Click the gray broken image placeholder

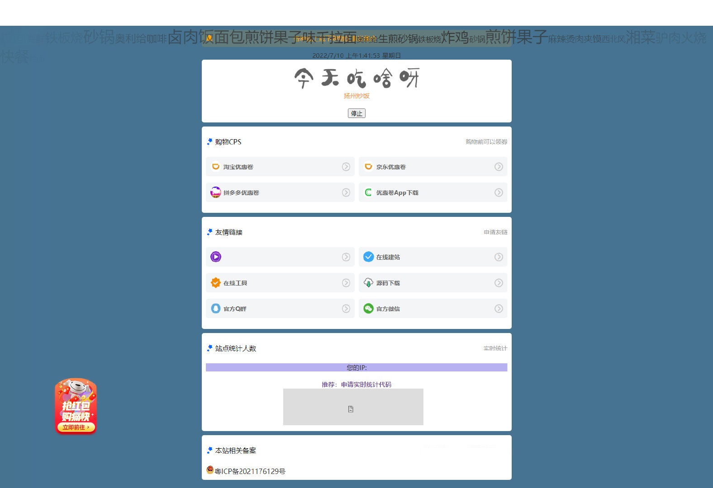353,407
